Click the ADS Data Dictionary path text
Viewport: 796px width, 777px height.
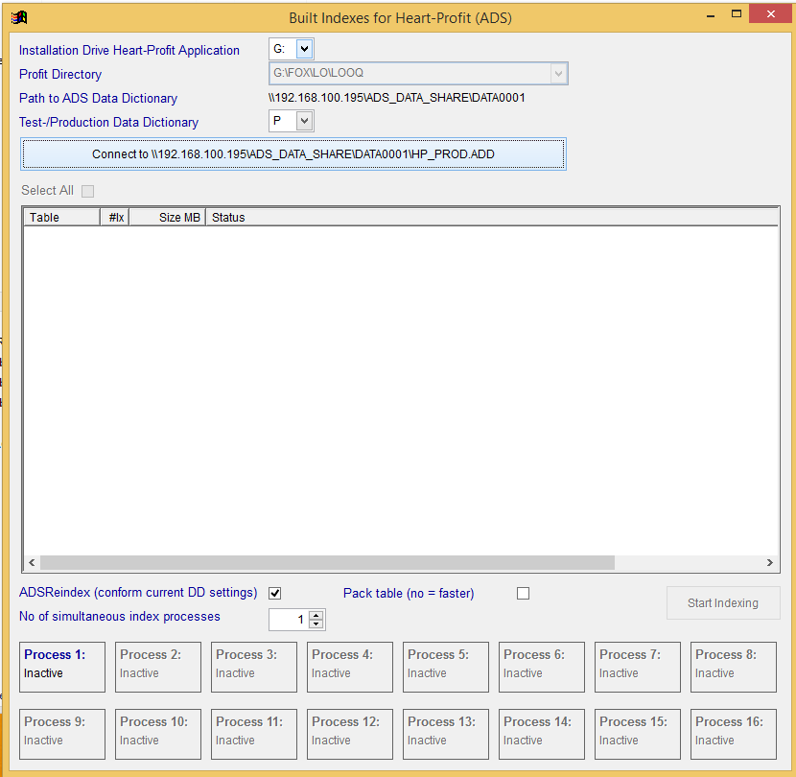click(396, 98)
